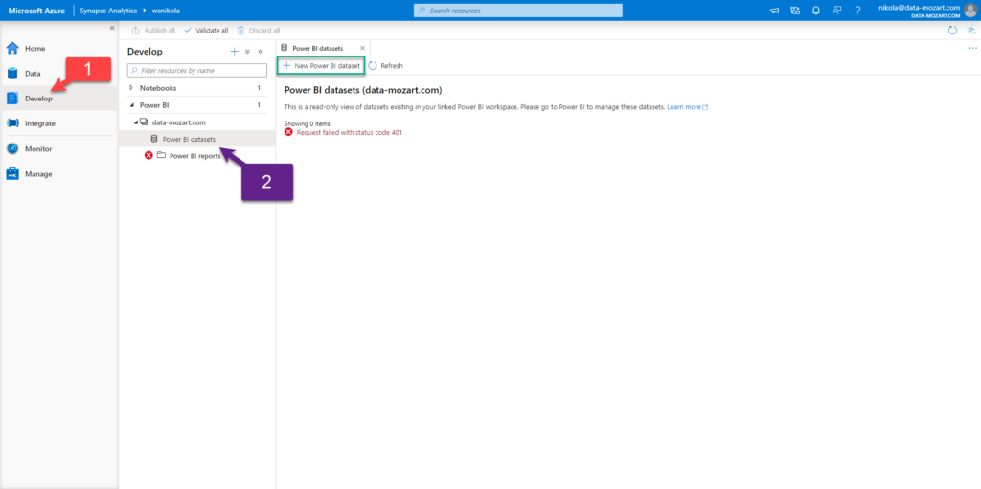Click the Showing 0 items text
This screenshot has height=489, width=981.
tap(308, 123)
